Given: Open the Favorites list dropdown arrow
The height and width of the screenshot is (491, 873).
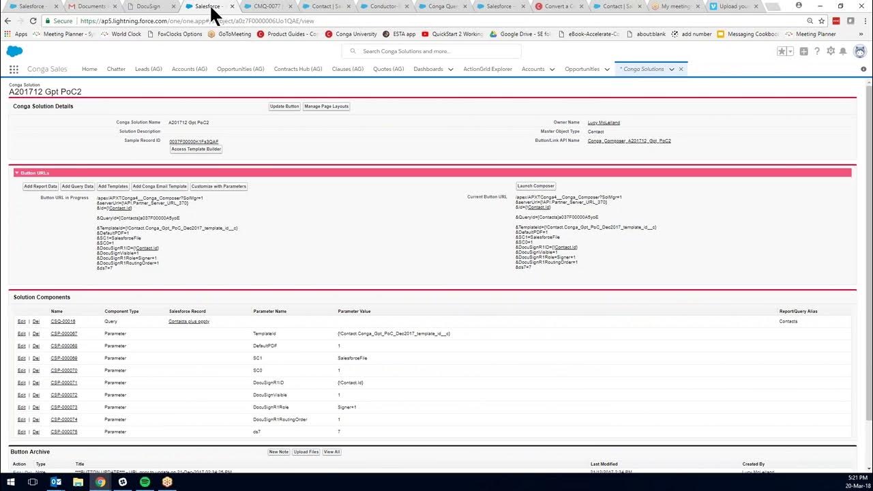Looking at the screenshot, I should [x=790, y=51].
